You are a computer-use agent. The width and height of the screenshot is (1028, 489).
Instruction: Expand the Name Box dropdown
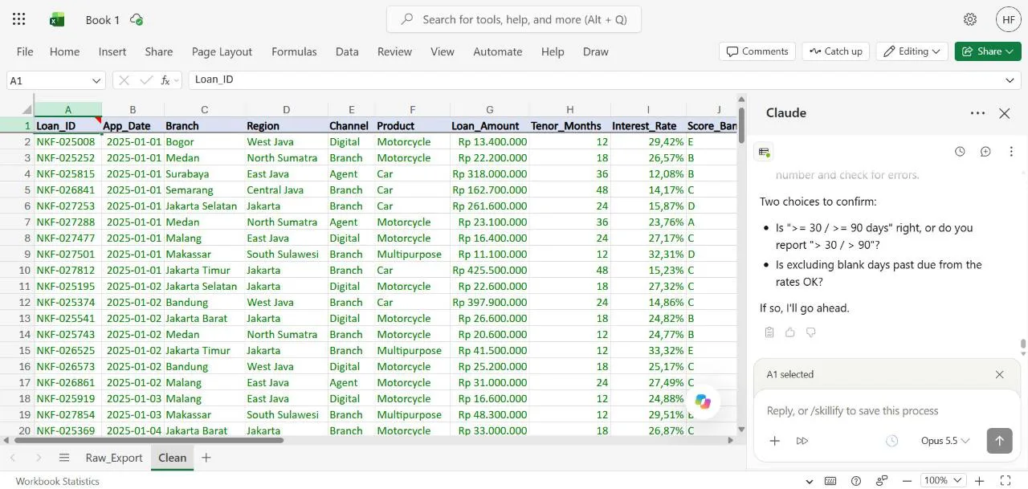coord(96,80)
